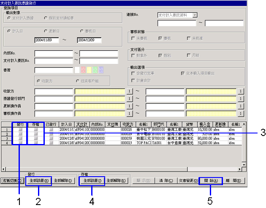The height and width of the screenshot is (208, 266).
Task: Open lookup for 更新操作員 end field
Action: pos(240,105)
